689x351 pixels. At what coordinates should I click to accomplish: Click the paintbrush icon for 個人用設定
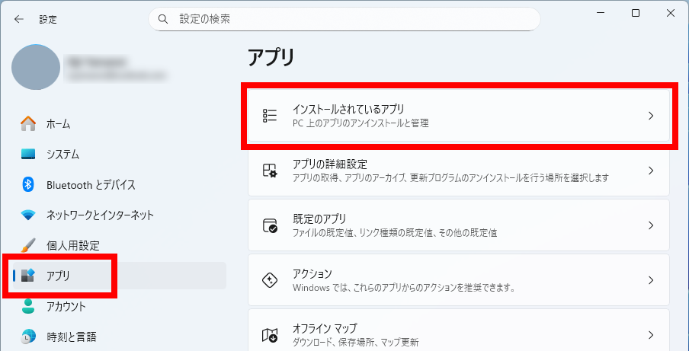[x=28, y=245]
